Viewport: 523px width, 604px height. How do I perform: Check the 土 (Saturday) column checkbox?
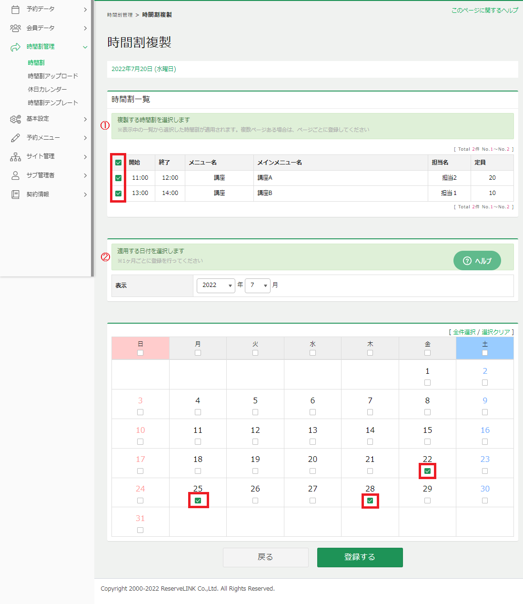point(485,353)
